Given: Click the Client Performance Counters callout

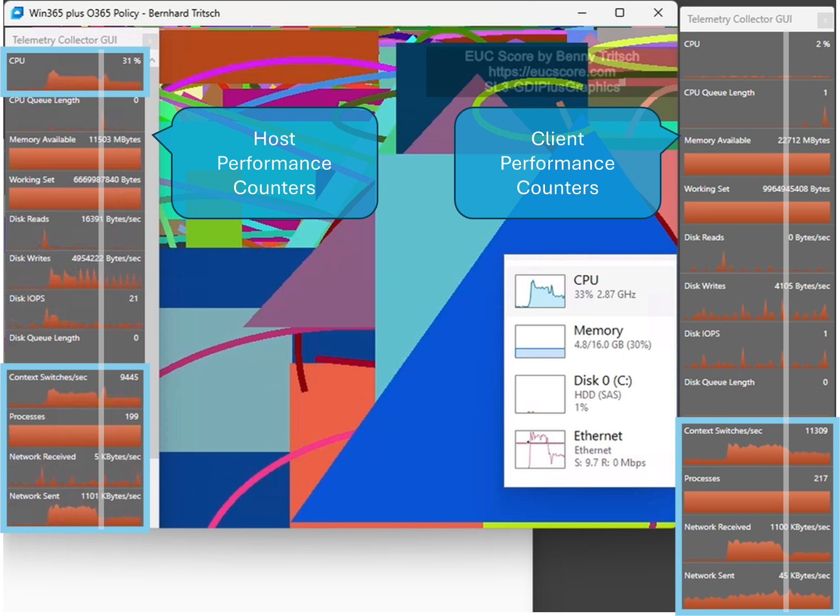Looking at the screenshot, I should pyautogui.click(x=557, y=163).
